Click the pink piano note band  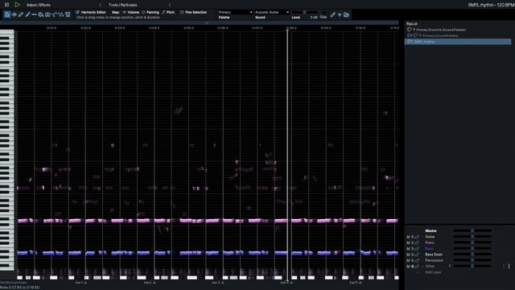point(208,221)
